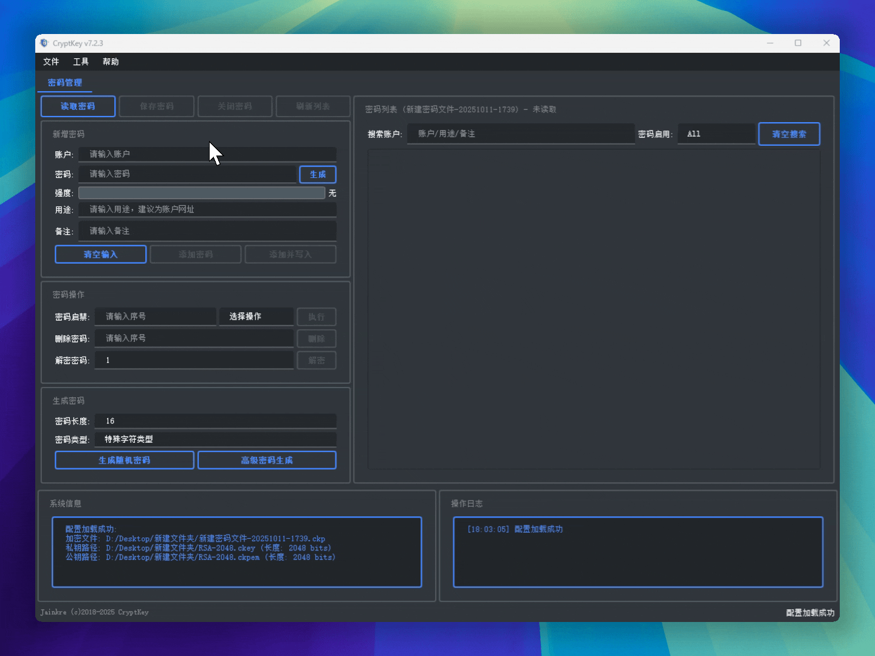Open the 帮助 menu
875x656 pixels.
[111, 62]
